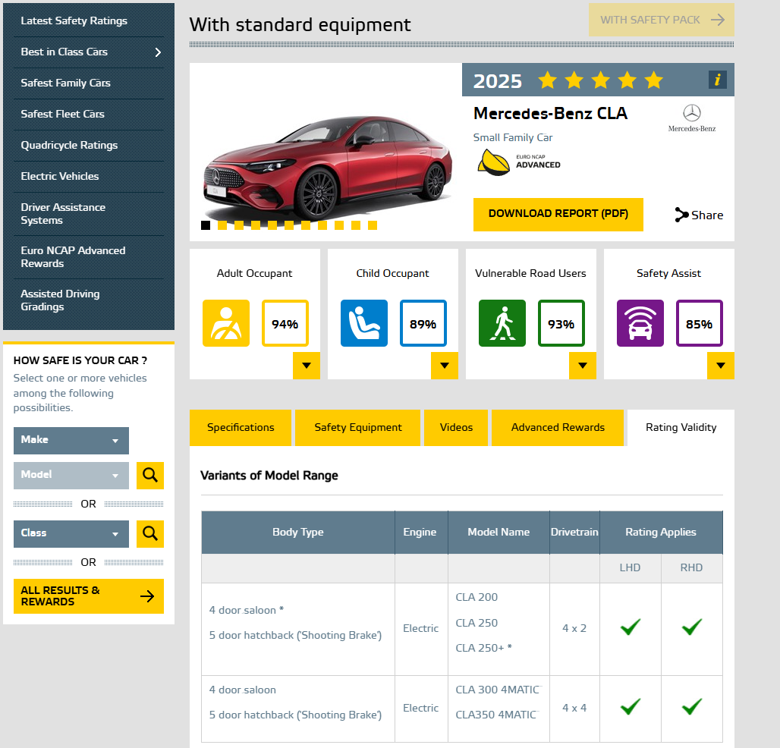The height and width of the screenshot is (748, 780).
Task: Click the purple Safety Assist car icon
Action: pyautogui.click(x=640, y=323)
